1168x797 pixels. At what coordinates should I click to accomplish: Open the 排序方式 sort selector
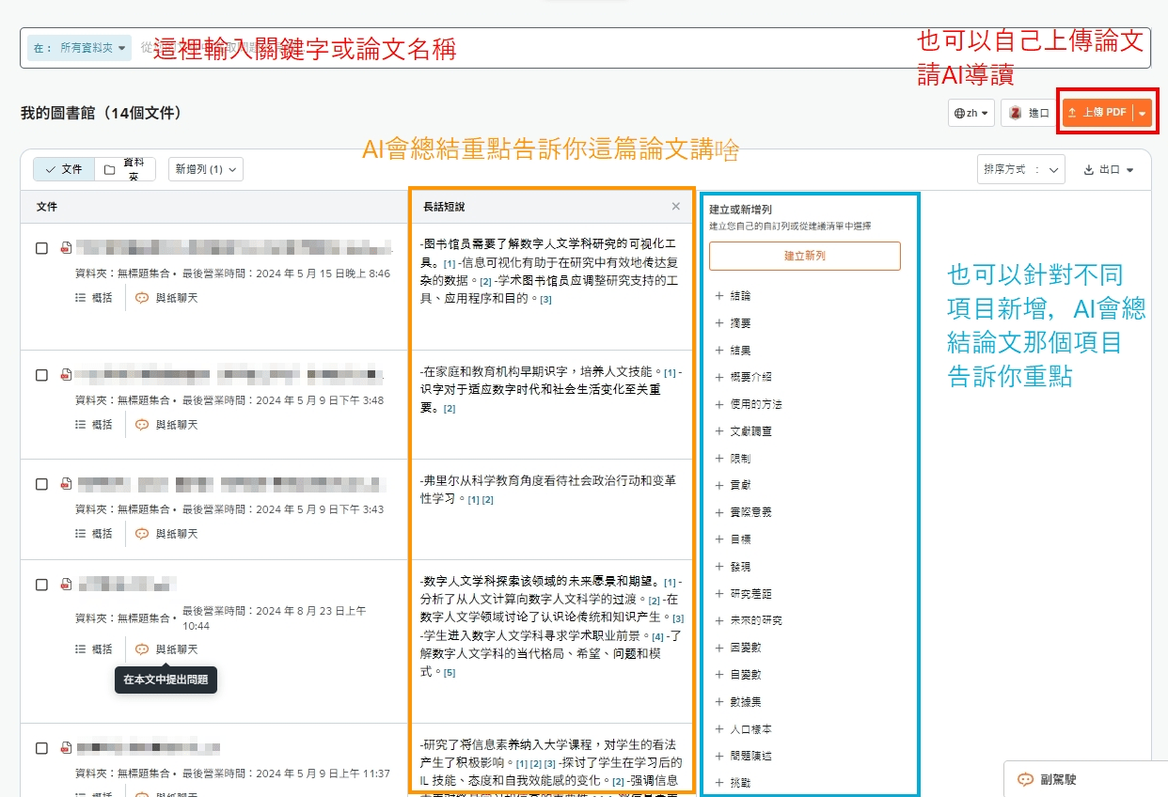(x=1020, y=169)
